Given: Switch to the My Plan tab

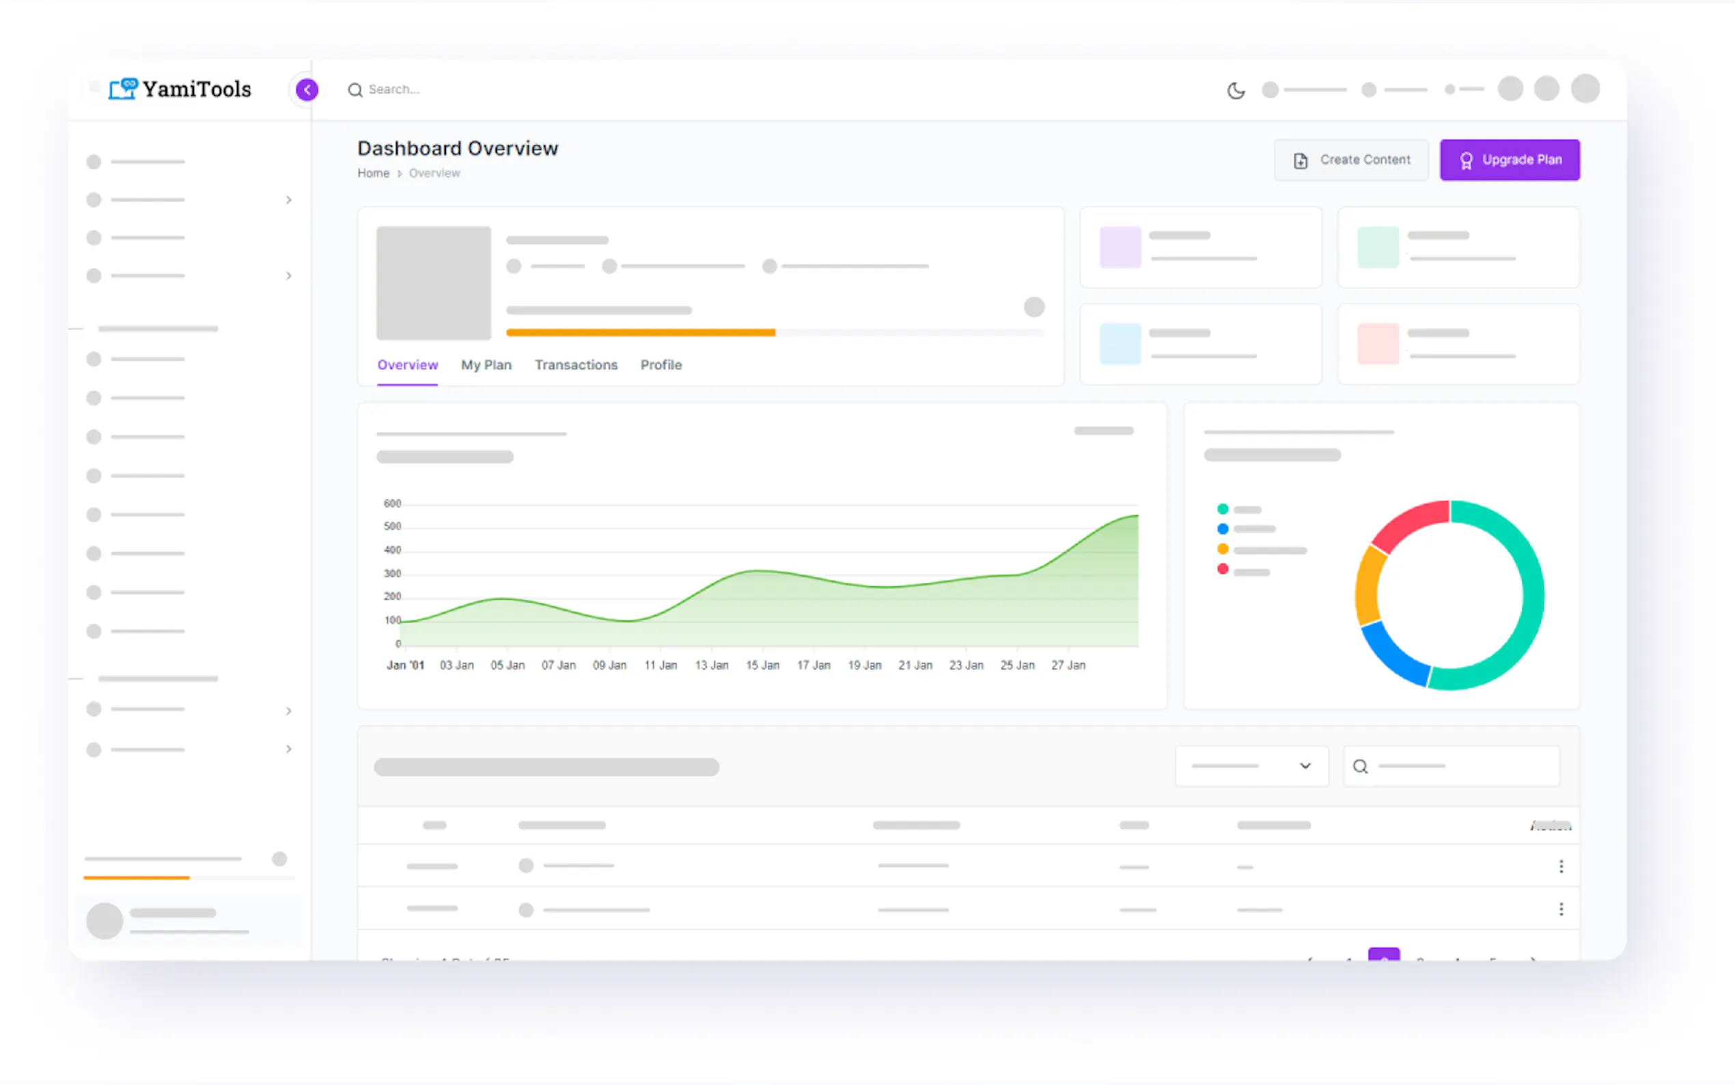Looking at the screenshot, I should tap(486, 365).
